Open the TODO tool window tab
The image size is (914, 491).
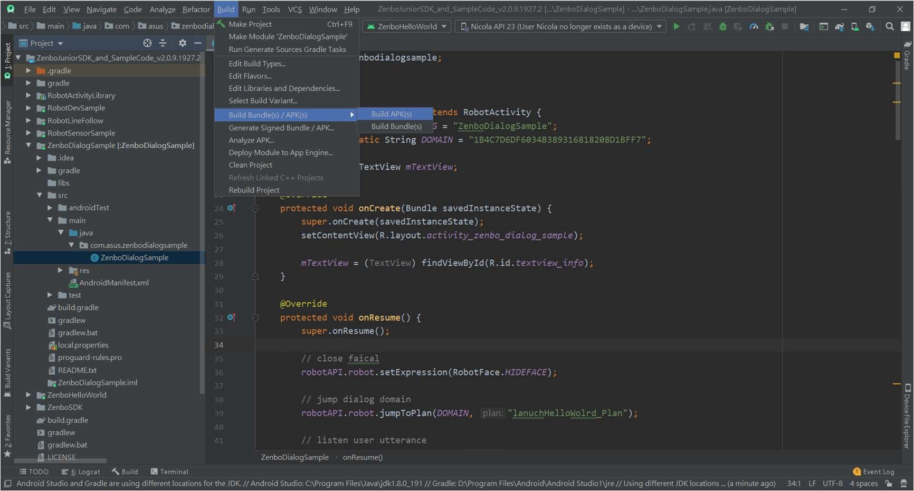click(34, 471)
